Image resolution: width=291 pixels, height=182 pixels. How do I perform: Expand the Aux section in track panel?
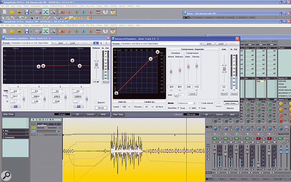3,130
